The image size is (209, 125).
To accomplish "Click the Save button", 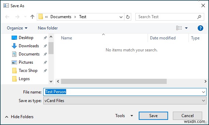I will point(153,116).
